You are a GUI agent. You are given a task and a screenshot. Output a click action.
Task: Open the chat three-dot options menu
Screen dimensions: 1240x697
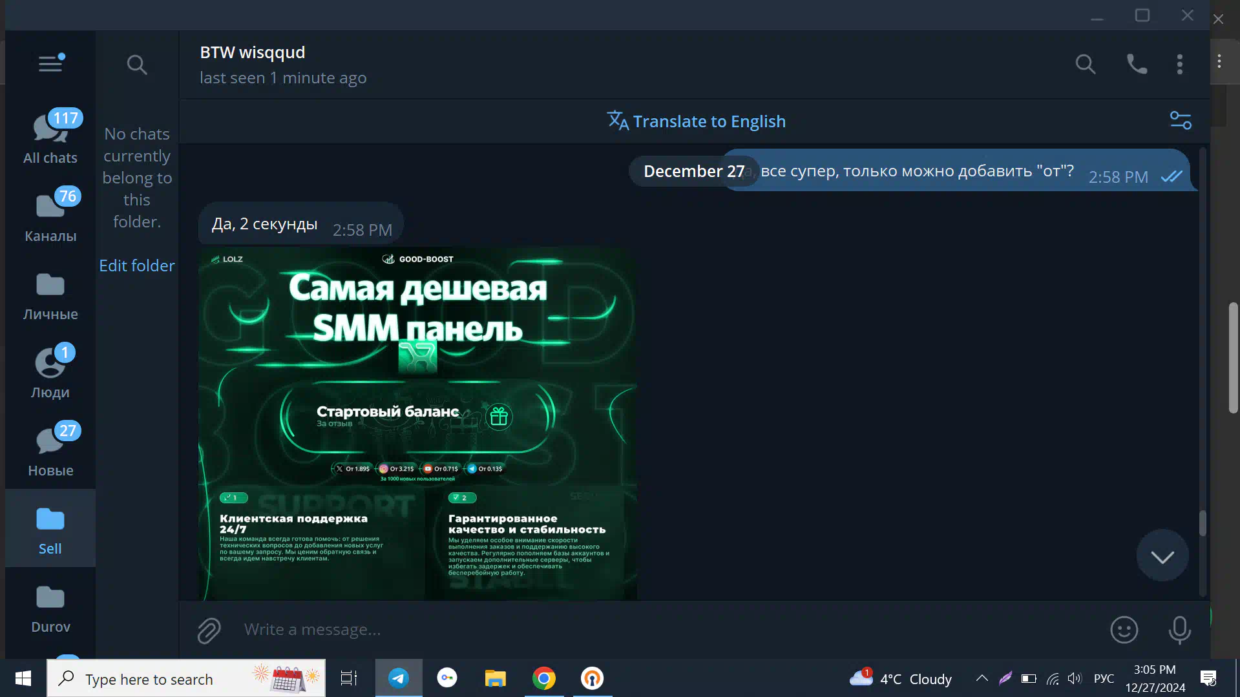point(1180,64)
